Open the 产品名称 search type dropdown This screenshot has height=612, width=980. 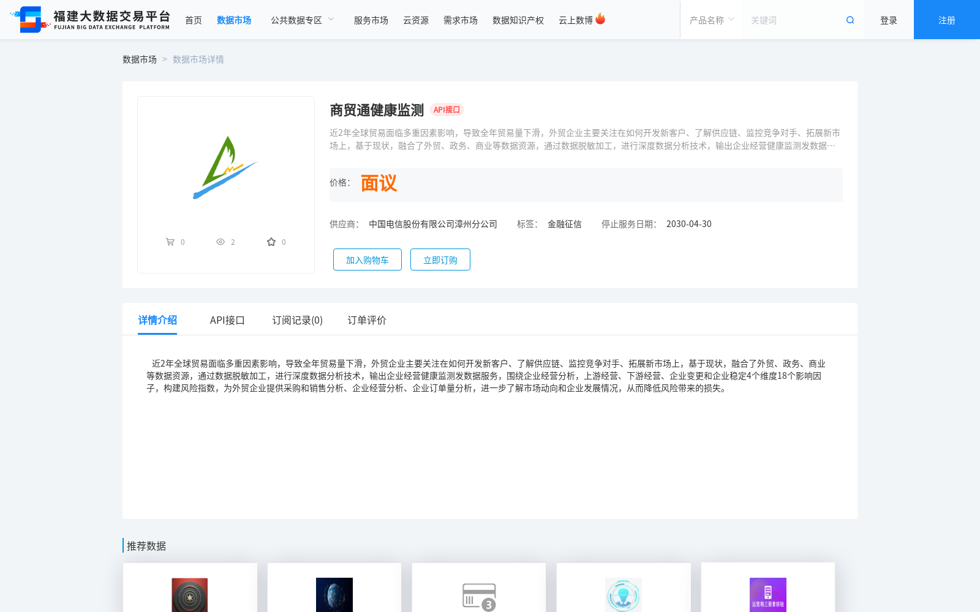712,20
